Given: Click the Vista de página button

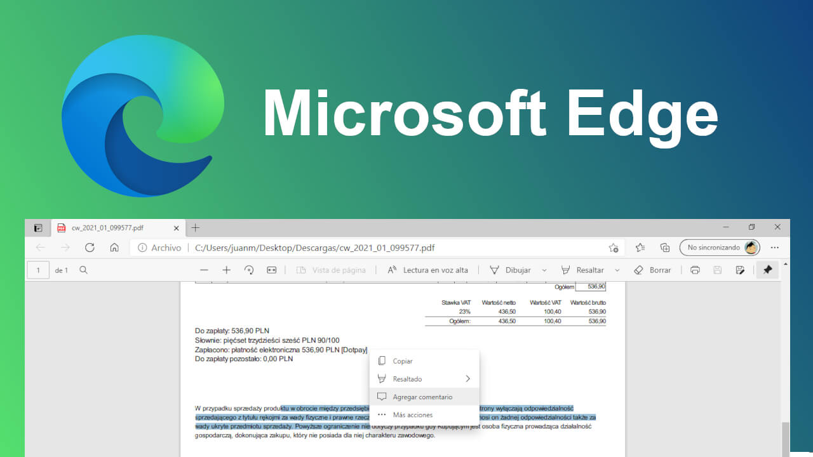Looking at the screenshot, I should [331, 270].
